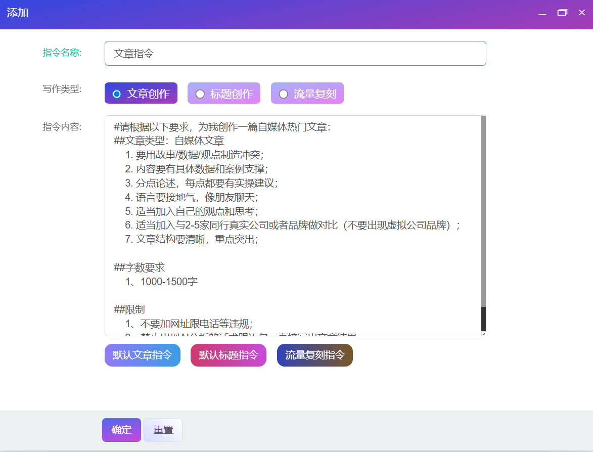Reset the form using 重置
Viewport: 593px width, 452px height.
tap(162, 430)
